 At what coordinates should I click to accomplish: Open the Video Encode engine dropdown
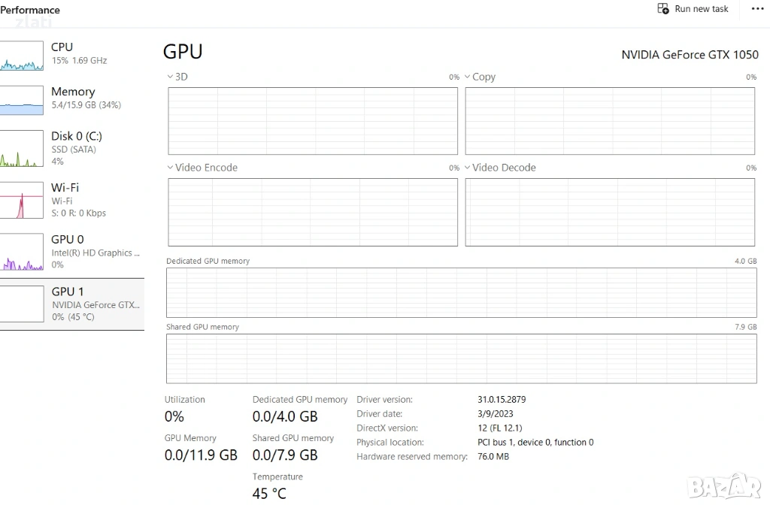170,168
